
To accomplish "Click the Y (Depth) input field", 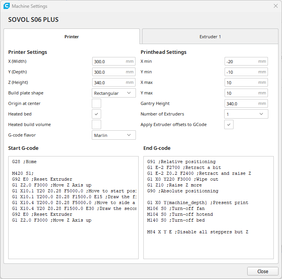I will pos(114,72).
